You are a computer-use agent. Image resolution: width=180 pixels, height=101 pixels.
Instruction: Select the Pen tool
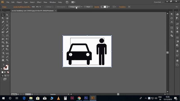click(x=3, y=22)
